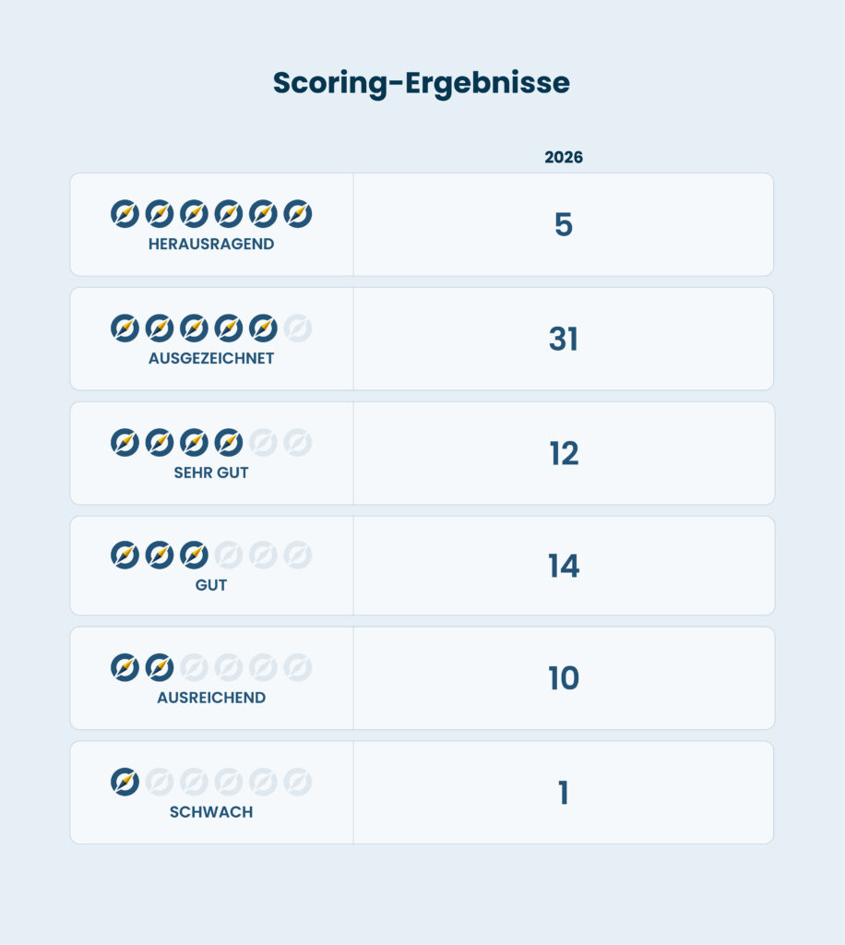Select the AUSGEZEICHNET rating label
845x945 pixels.
click(x=211, y=359)
